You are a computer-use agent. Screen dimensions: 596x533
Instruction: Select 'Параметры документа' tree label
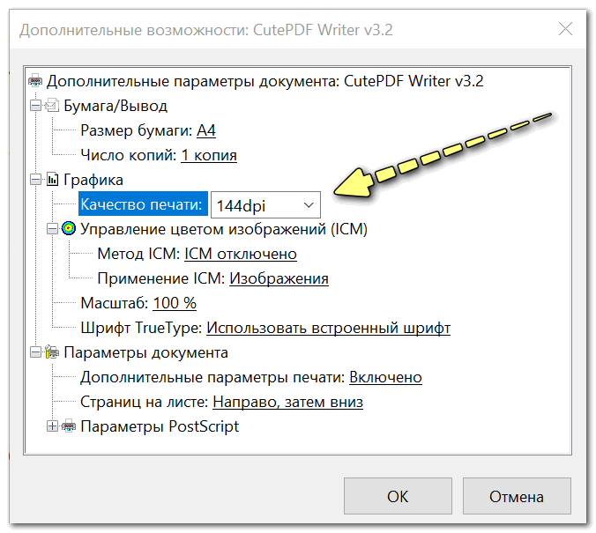pos(145,352)
